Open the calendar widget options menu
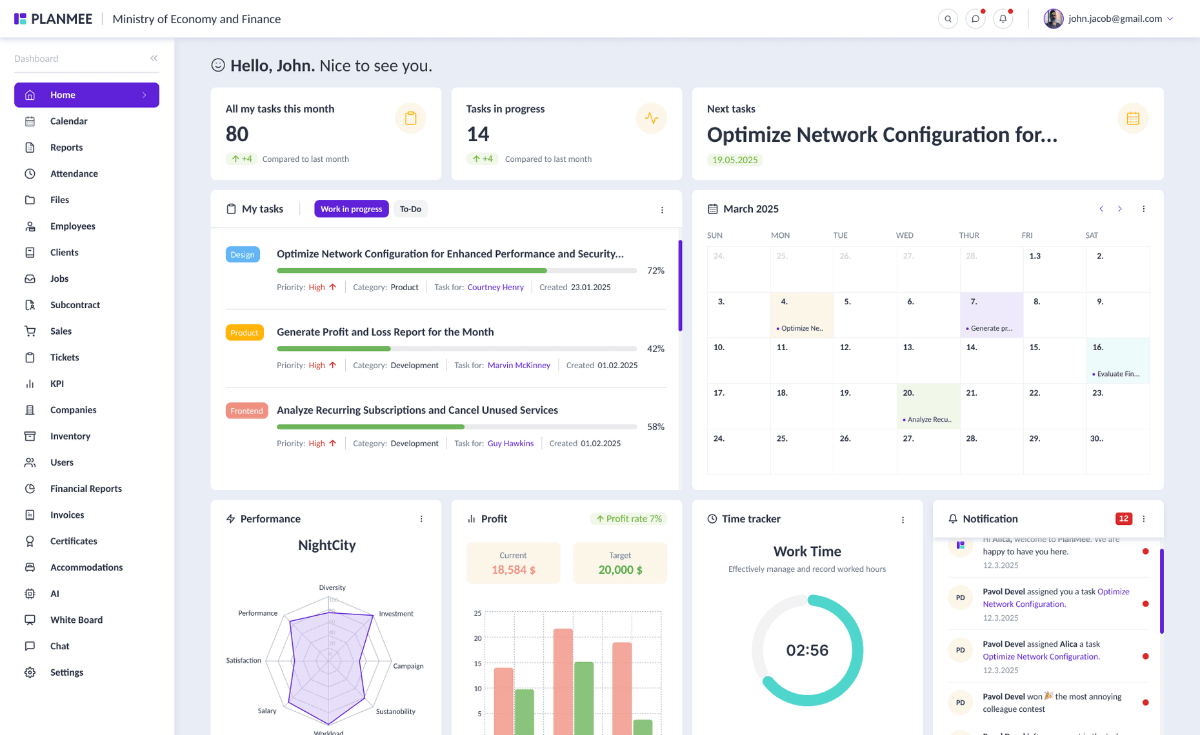 point(1144,209)
